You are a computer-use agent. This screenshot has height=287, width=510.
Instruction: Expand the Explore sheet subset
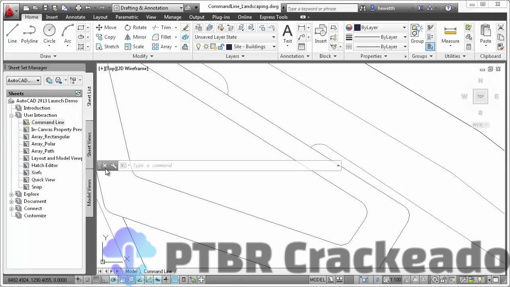pos(12,195)
